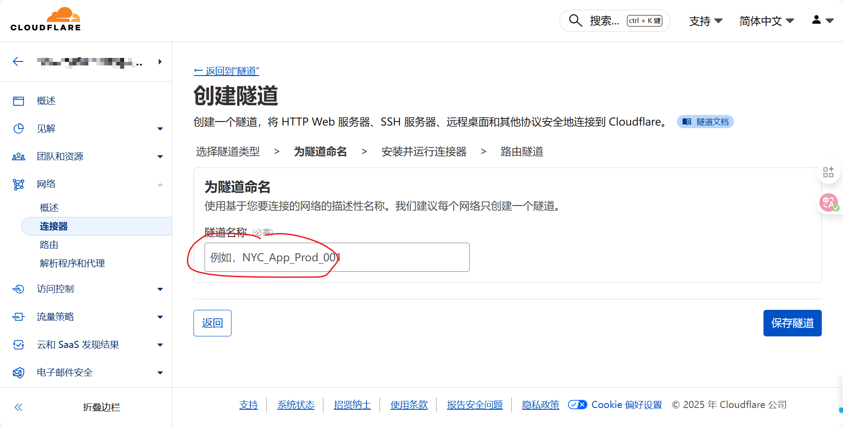Expand the 流量策略 menu section
Viewport: 843px width, 427px height.
point(160,317)
